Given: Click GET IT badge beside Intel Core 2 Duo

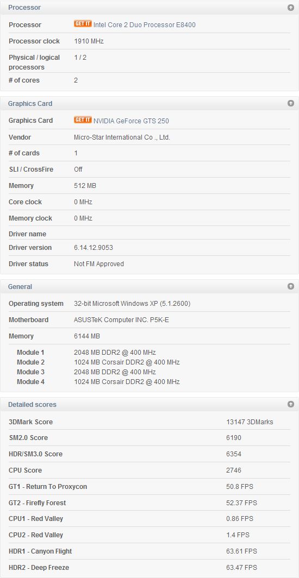Looking at the screenshot, I should (x=83, y=24).
